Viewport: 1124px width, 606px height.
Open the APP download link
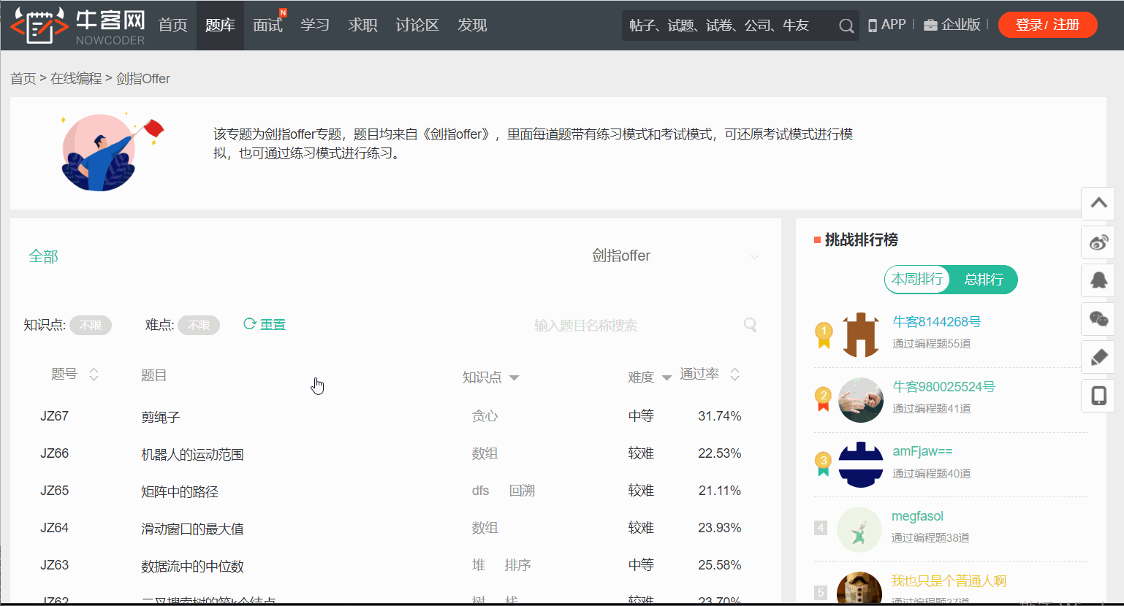(886, 25)
